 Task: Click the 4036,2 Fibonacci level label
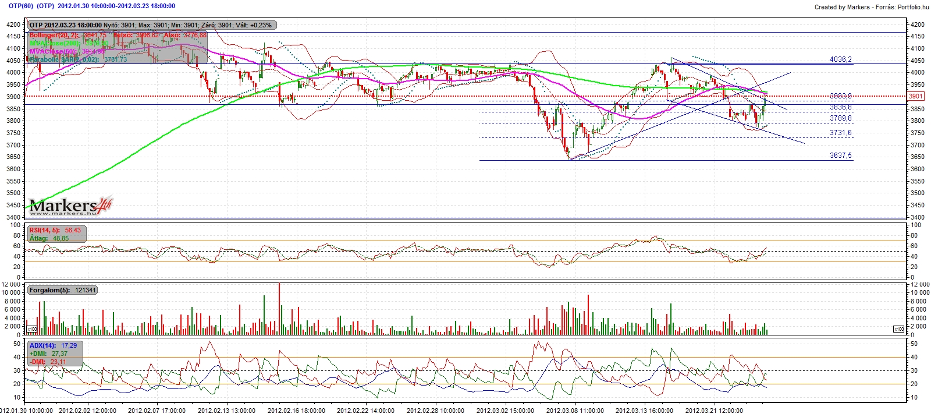point(841,59)
